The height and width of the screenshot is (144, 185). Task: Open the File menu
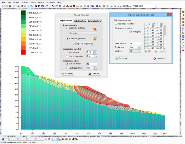pos(3,2)
